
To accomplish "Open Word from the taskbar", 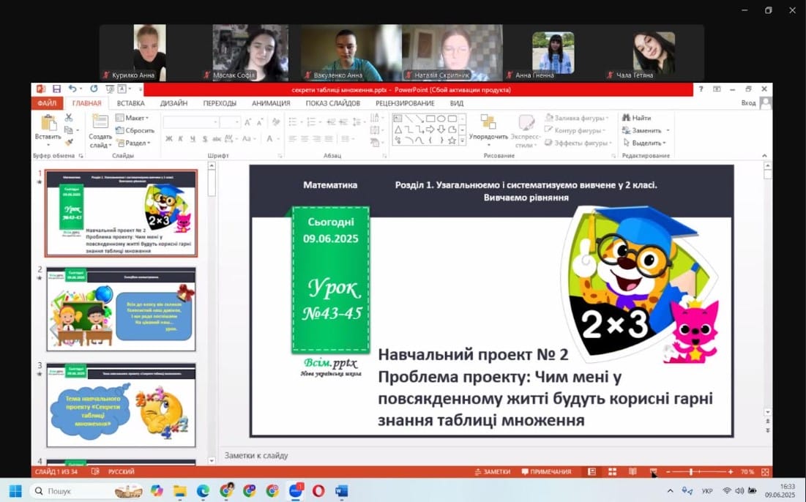I will pos(342,491).
